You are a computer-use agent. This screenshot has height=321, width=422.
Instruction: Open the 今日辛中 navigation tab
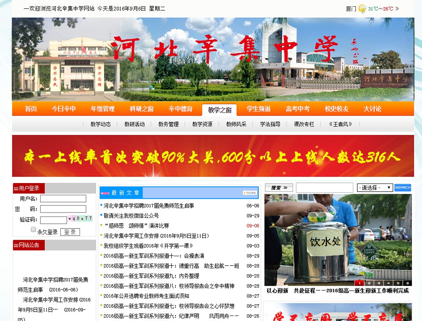pyautogui.click(x=64, y=109)
